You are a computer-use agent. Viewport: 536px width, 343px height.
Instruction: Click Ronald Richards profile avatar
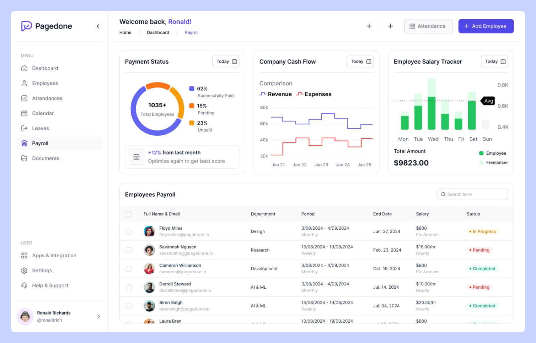[x=25, y=317]
